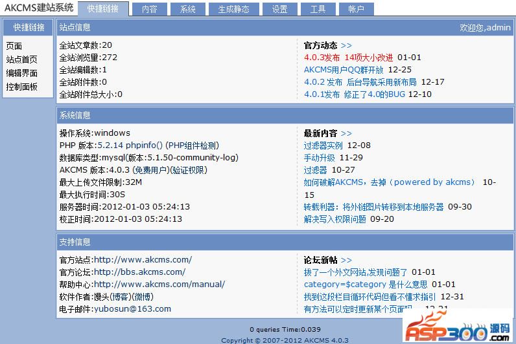Switch to the 内容 tab
This screenshot has width=516, height=344.
pos(149,9)
